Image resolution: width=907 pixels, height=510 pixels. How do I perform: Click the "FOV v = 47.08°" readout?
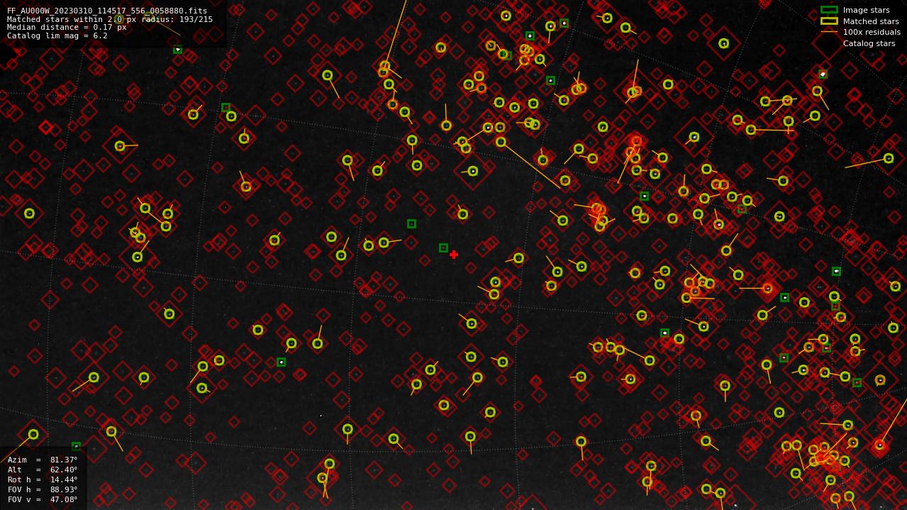pos(43,500)
